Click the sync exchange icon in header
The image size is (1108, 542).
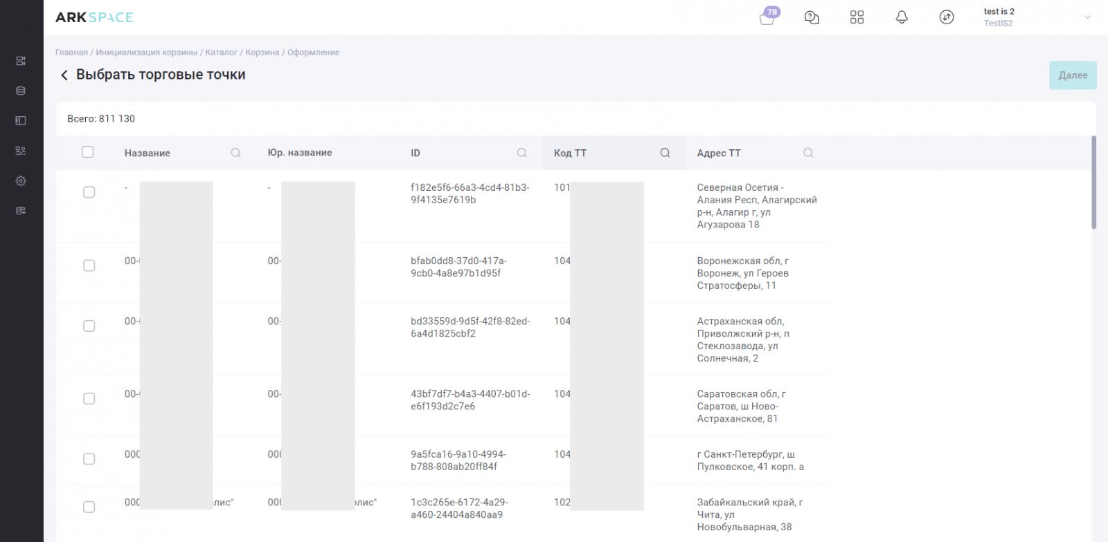click(947, 17)
